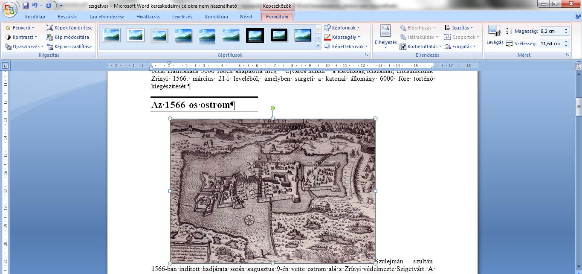Viewport: 582px width, 274px height.
Task: Switch to the Korrektúra tab
Action: pyautogui.click(x=216, y=17)
